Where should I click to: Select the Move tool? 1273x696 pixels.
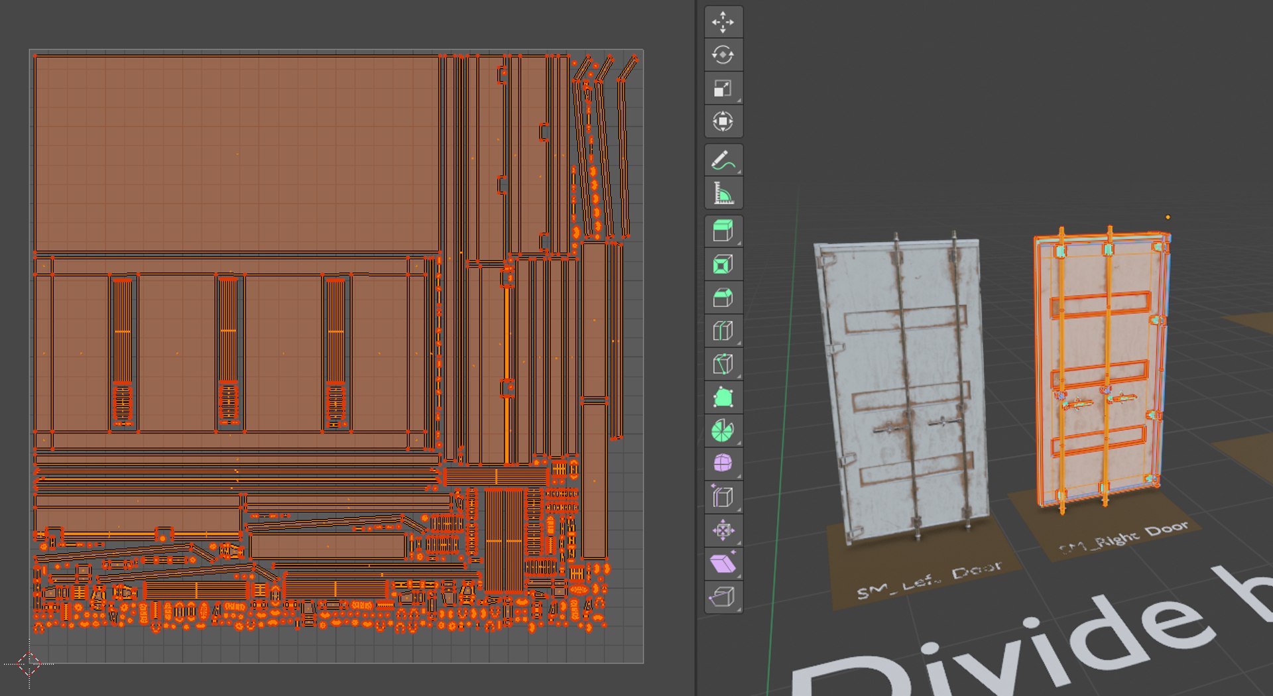pyautogui.click(x=723, y=22)
